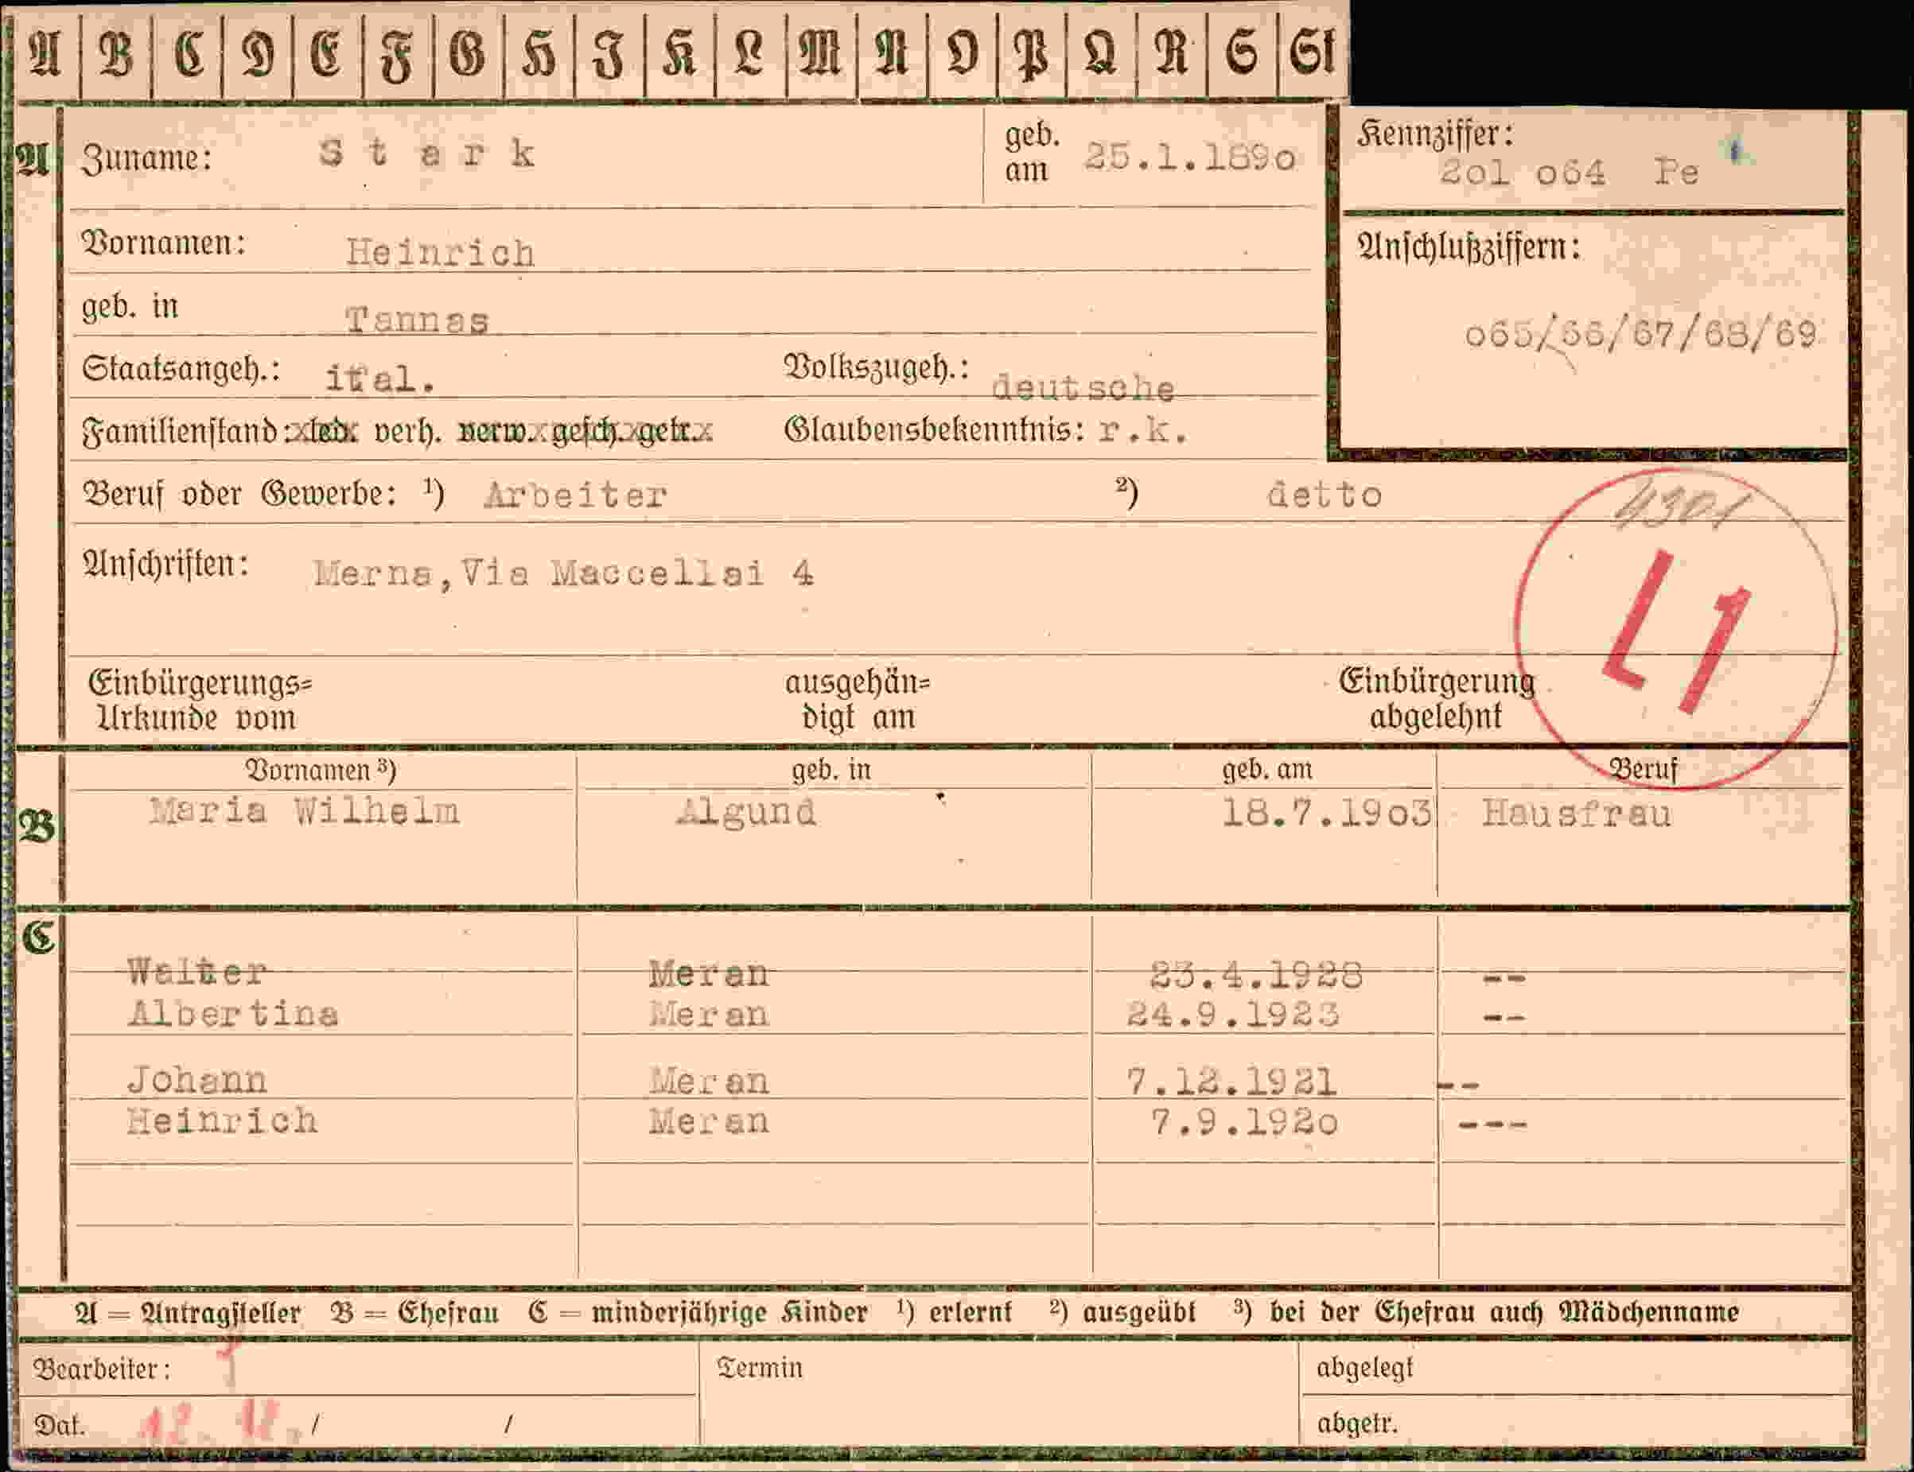Viewport: 1914px width, 1472px height.
Task: Click birth date 25.1.1890
Action: coord(1189,157)
